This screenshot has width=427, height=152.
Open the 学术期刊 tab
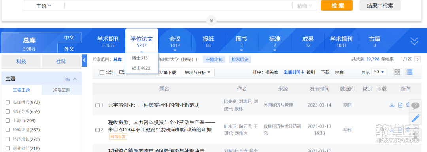tap(108, 41)
